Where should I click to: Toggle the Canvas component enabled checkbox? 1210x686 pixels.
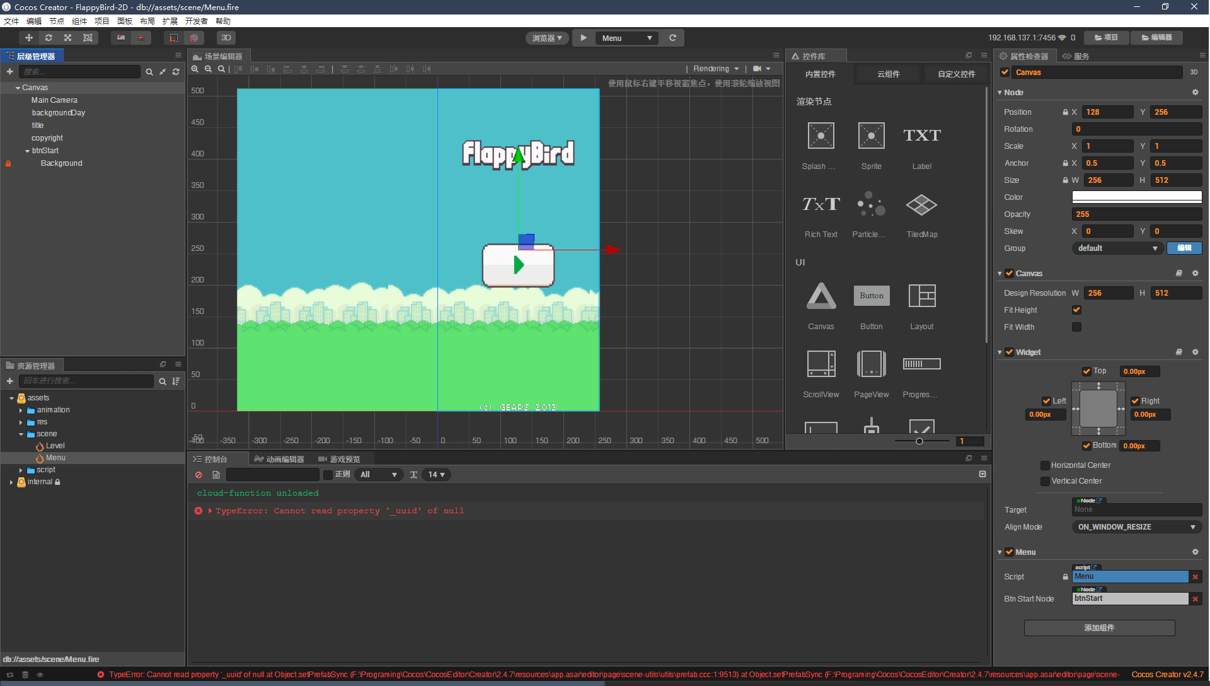(x=1009, y=274)
